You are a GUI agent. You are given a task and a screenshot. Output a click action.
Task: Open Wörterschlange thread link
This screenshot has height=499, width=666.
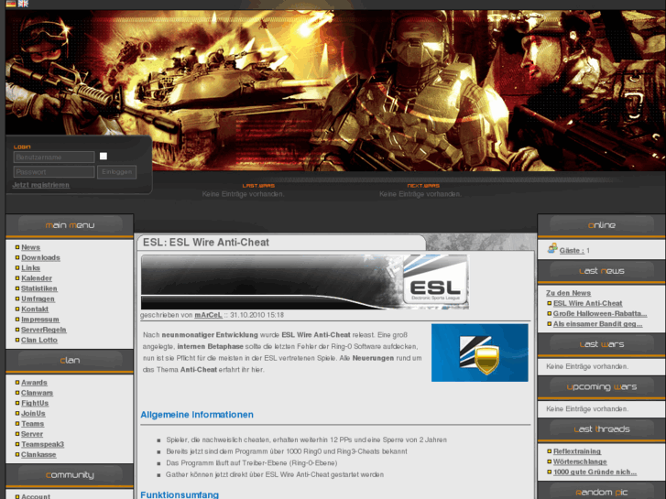click(x=580, y=461)
